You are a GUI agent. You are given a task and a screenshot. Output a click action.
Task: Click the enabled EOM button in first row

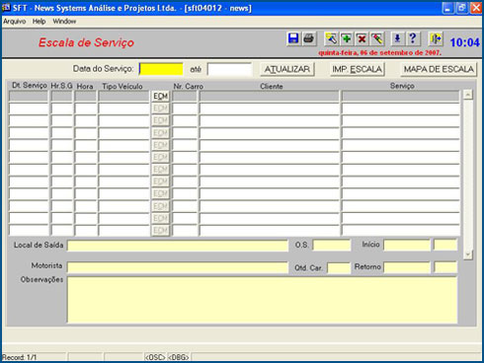tap(160, 96)
